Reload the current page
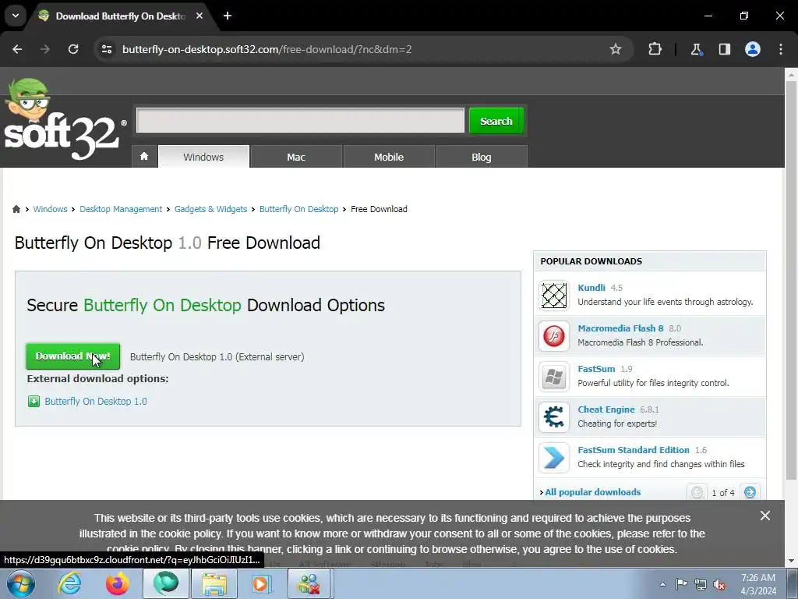This screenshot has width=798, height=599. coord(73,49)
